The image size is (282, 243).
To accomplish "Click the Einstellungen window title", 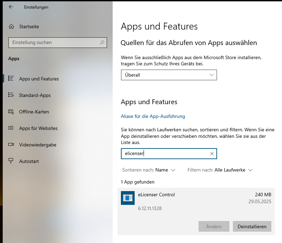I will pos(36,7).
